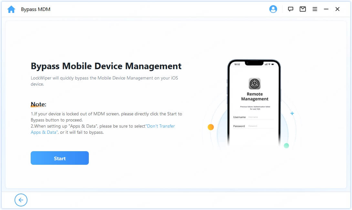Open the mail envelope icon
Image resolution: width=352 pixels, height=210 pixels.
click(x=303, y=9)
